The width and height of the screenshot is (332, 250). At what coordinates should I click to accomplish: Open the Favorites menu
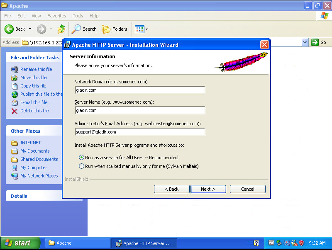(56, 16)
